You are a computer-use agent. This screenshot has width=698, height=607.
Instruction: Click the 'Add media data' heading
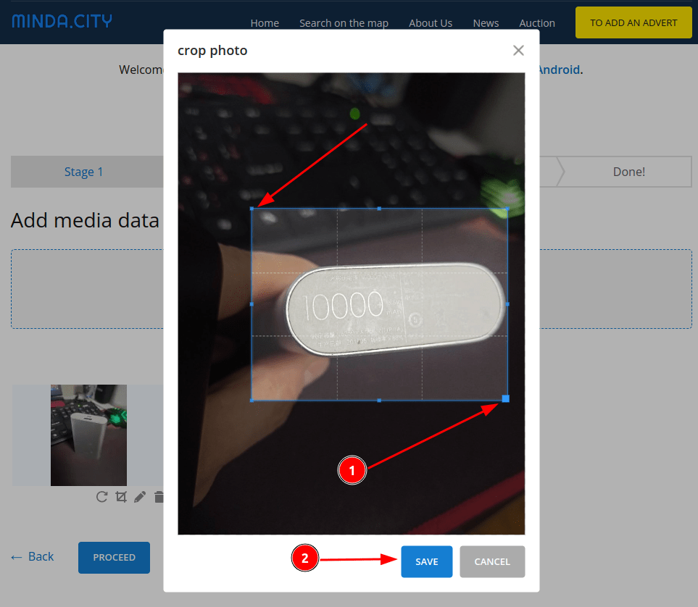(85, 220)
